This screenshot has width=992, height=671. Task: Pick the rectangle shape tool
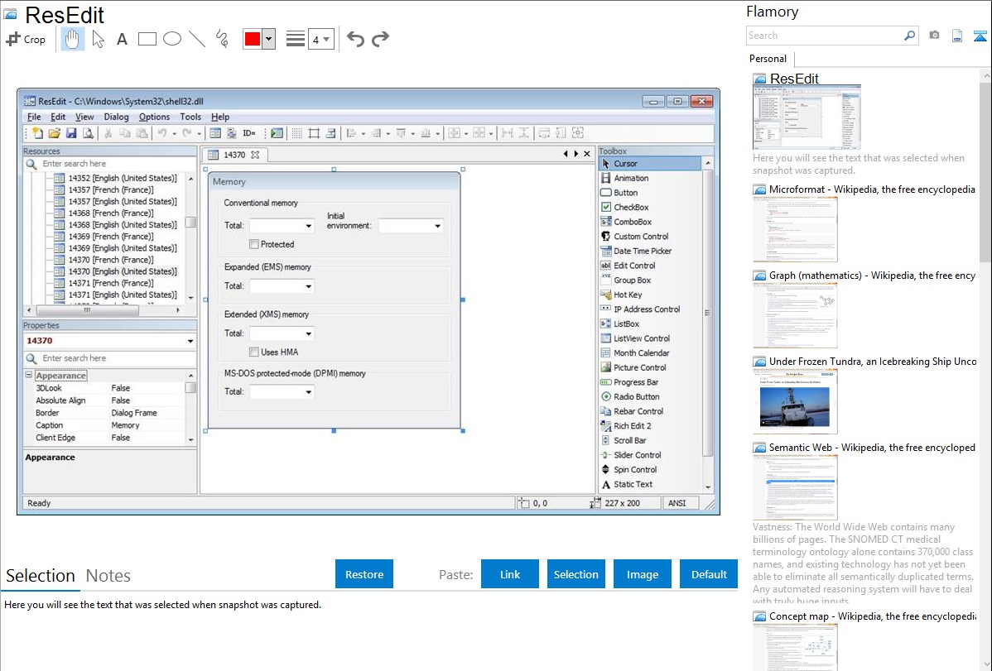point(147,39)
